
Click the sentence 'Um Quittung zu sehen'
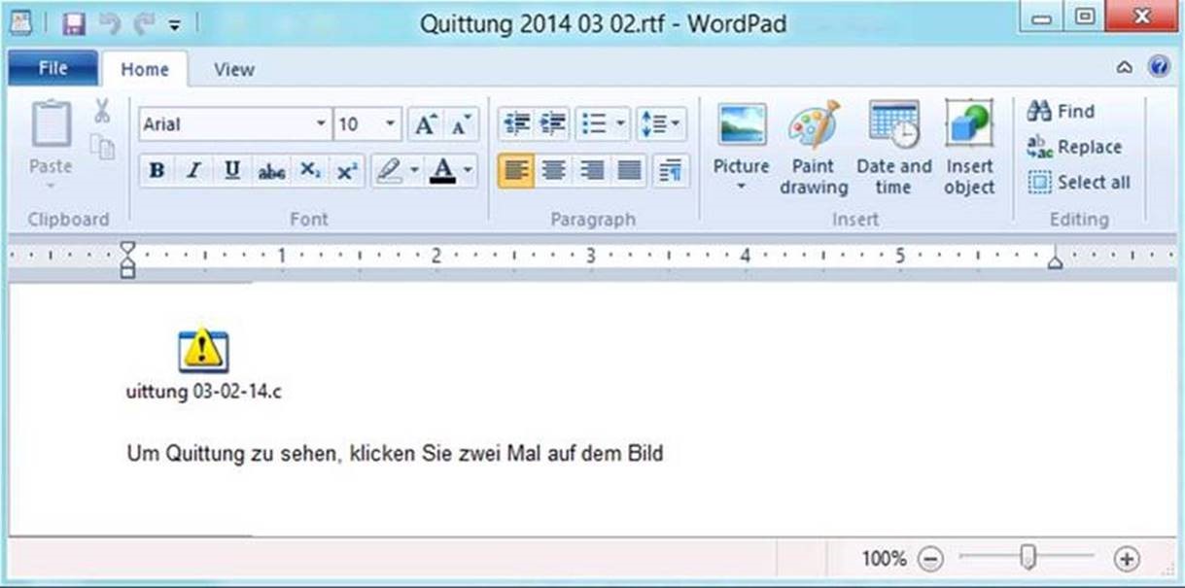[233, 454]
